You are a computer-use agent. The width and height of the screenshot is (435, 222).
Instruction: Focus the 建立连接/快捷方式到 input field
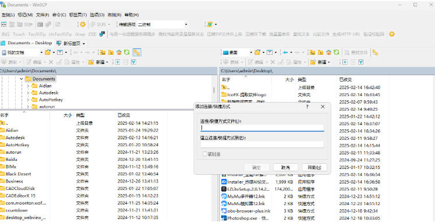pos(262,145)
